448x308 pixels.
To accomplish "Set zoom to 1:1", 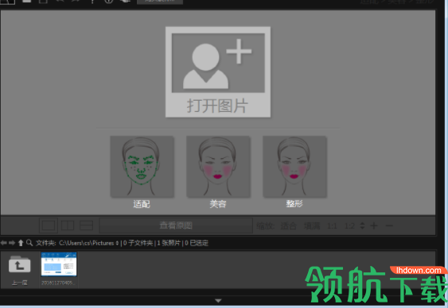I will tap(332, 226).
